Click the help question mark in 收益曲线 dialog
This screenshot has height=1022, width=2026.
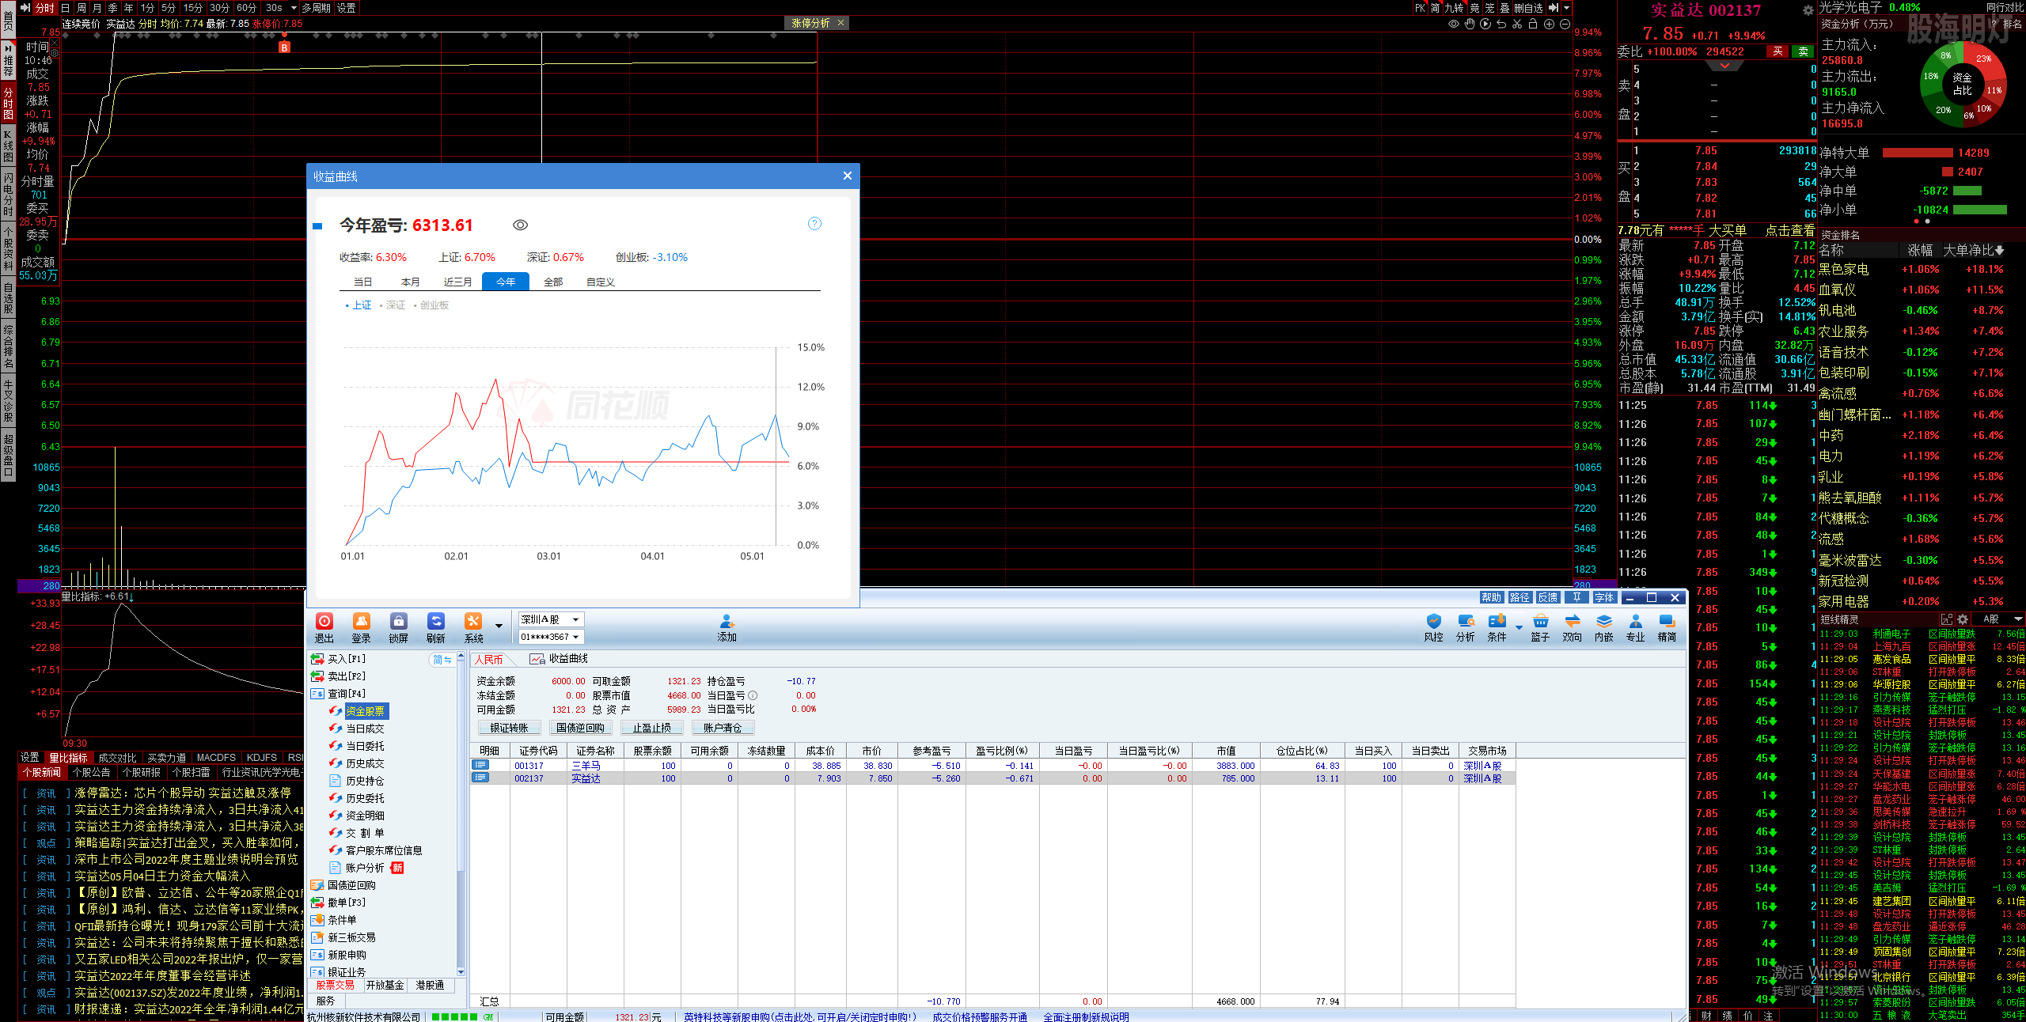[814, 224]
